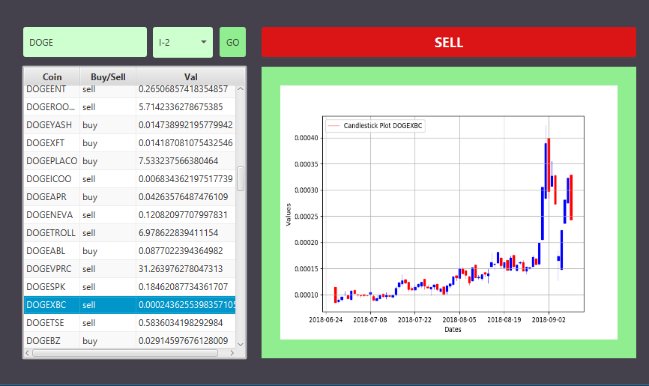Sort table by Val column header
This screenshot has height=386, width=649.
pos(191,76)
